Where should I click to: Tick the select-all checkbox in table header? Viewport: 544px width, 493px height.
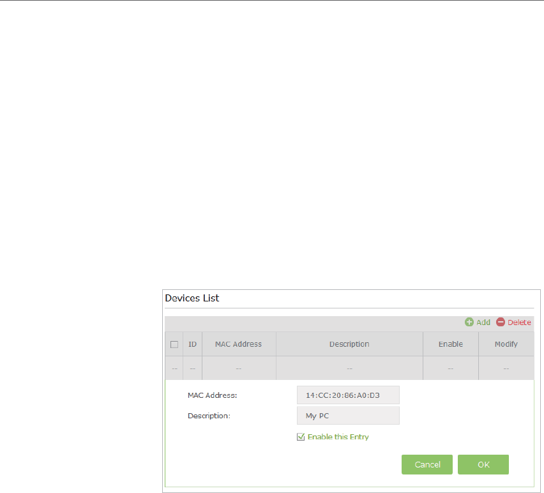point(174,344)
